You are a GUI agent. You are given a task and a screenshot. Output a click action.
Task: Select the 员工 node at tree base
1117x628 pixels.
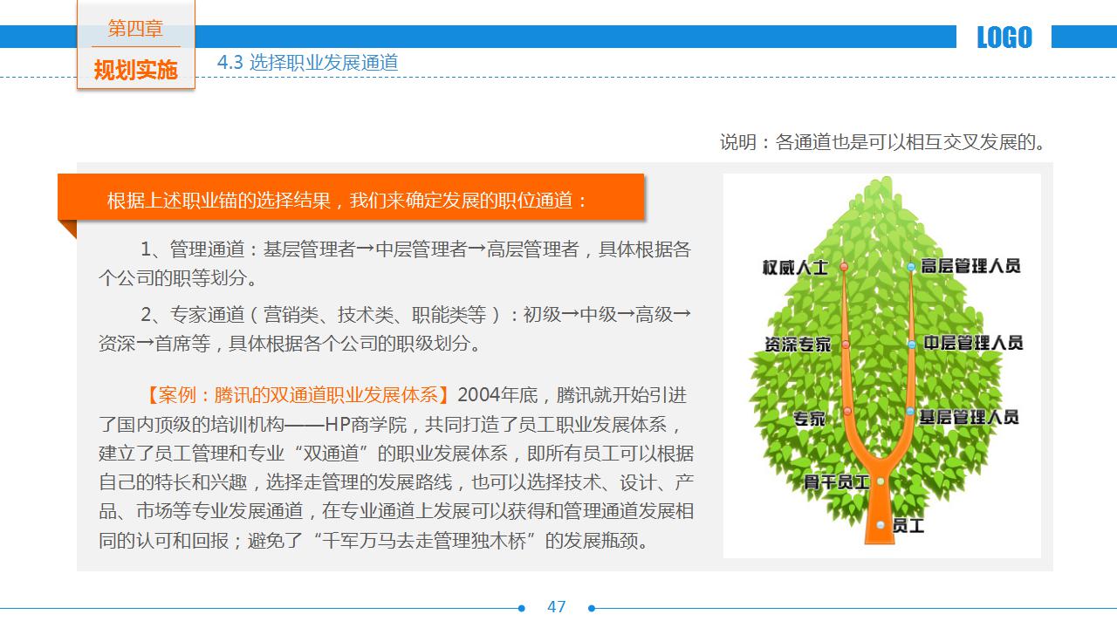point(881,525)
